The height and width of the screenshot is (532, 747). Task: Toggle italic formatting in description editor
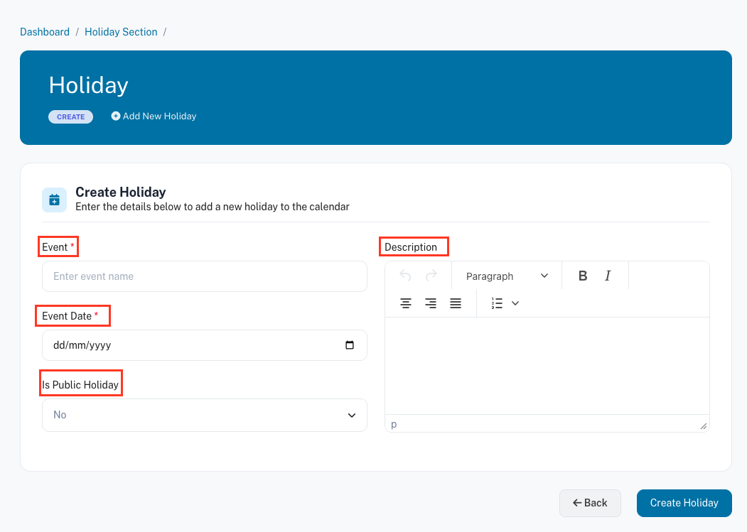pos(608,276)
